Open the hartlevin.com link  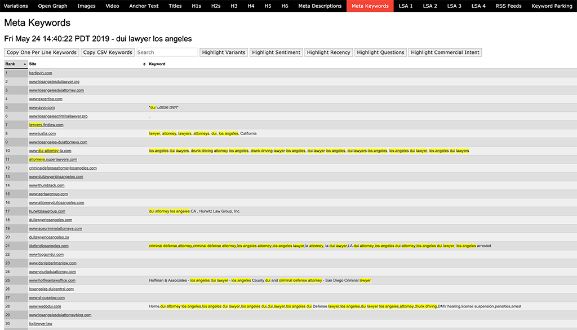coord(41,73)
